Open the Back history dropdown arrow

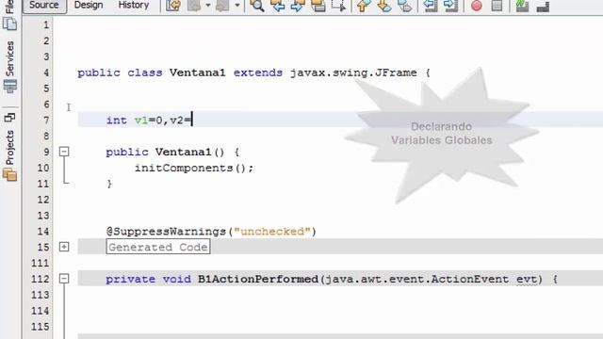207,6
